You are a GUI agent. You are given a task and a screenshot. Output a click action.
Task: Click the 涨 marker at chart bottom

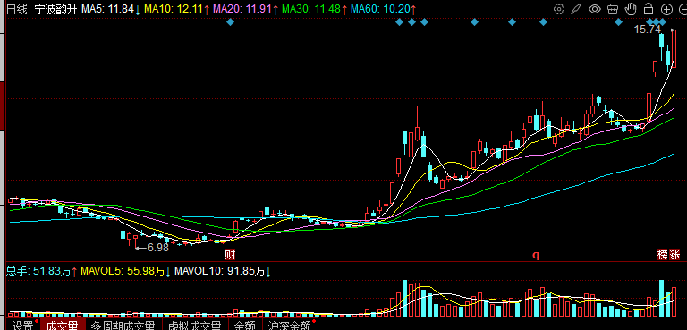click(x=674, y=255)
